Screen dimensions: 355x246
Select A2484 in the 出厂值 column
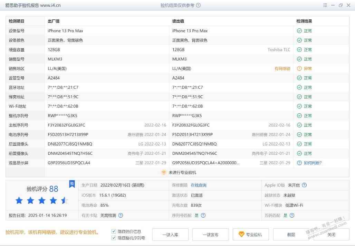54,78
